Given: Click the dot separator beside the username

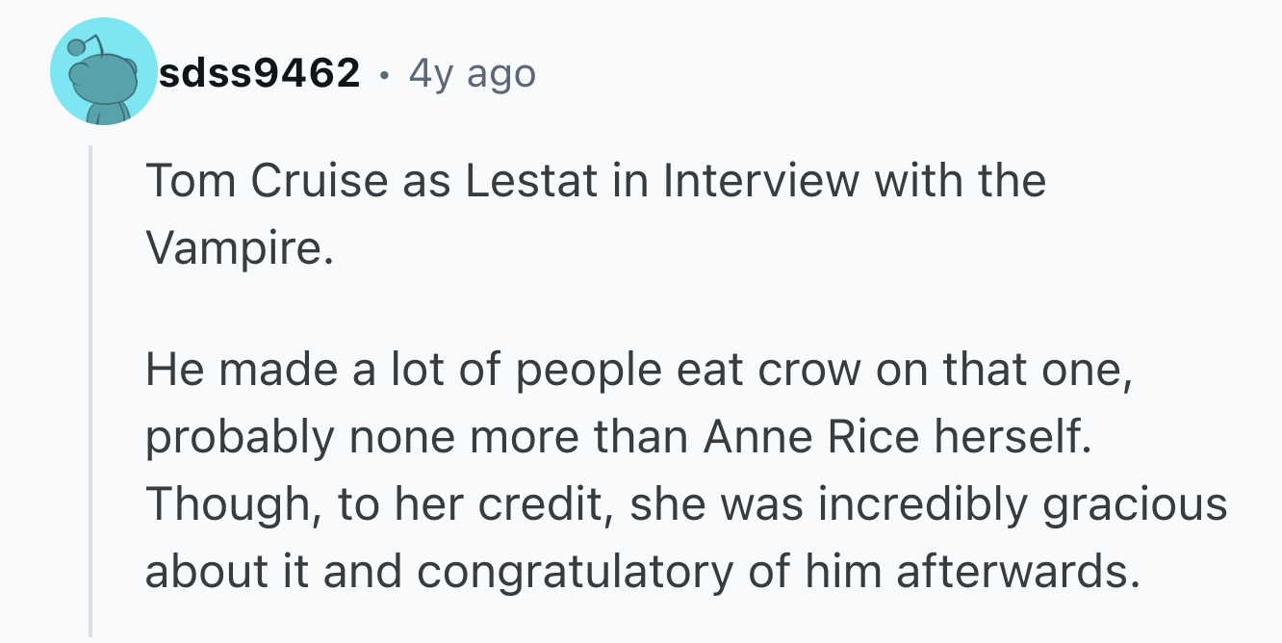Looking at the screenshot, I should [385, 73].
